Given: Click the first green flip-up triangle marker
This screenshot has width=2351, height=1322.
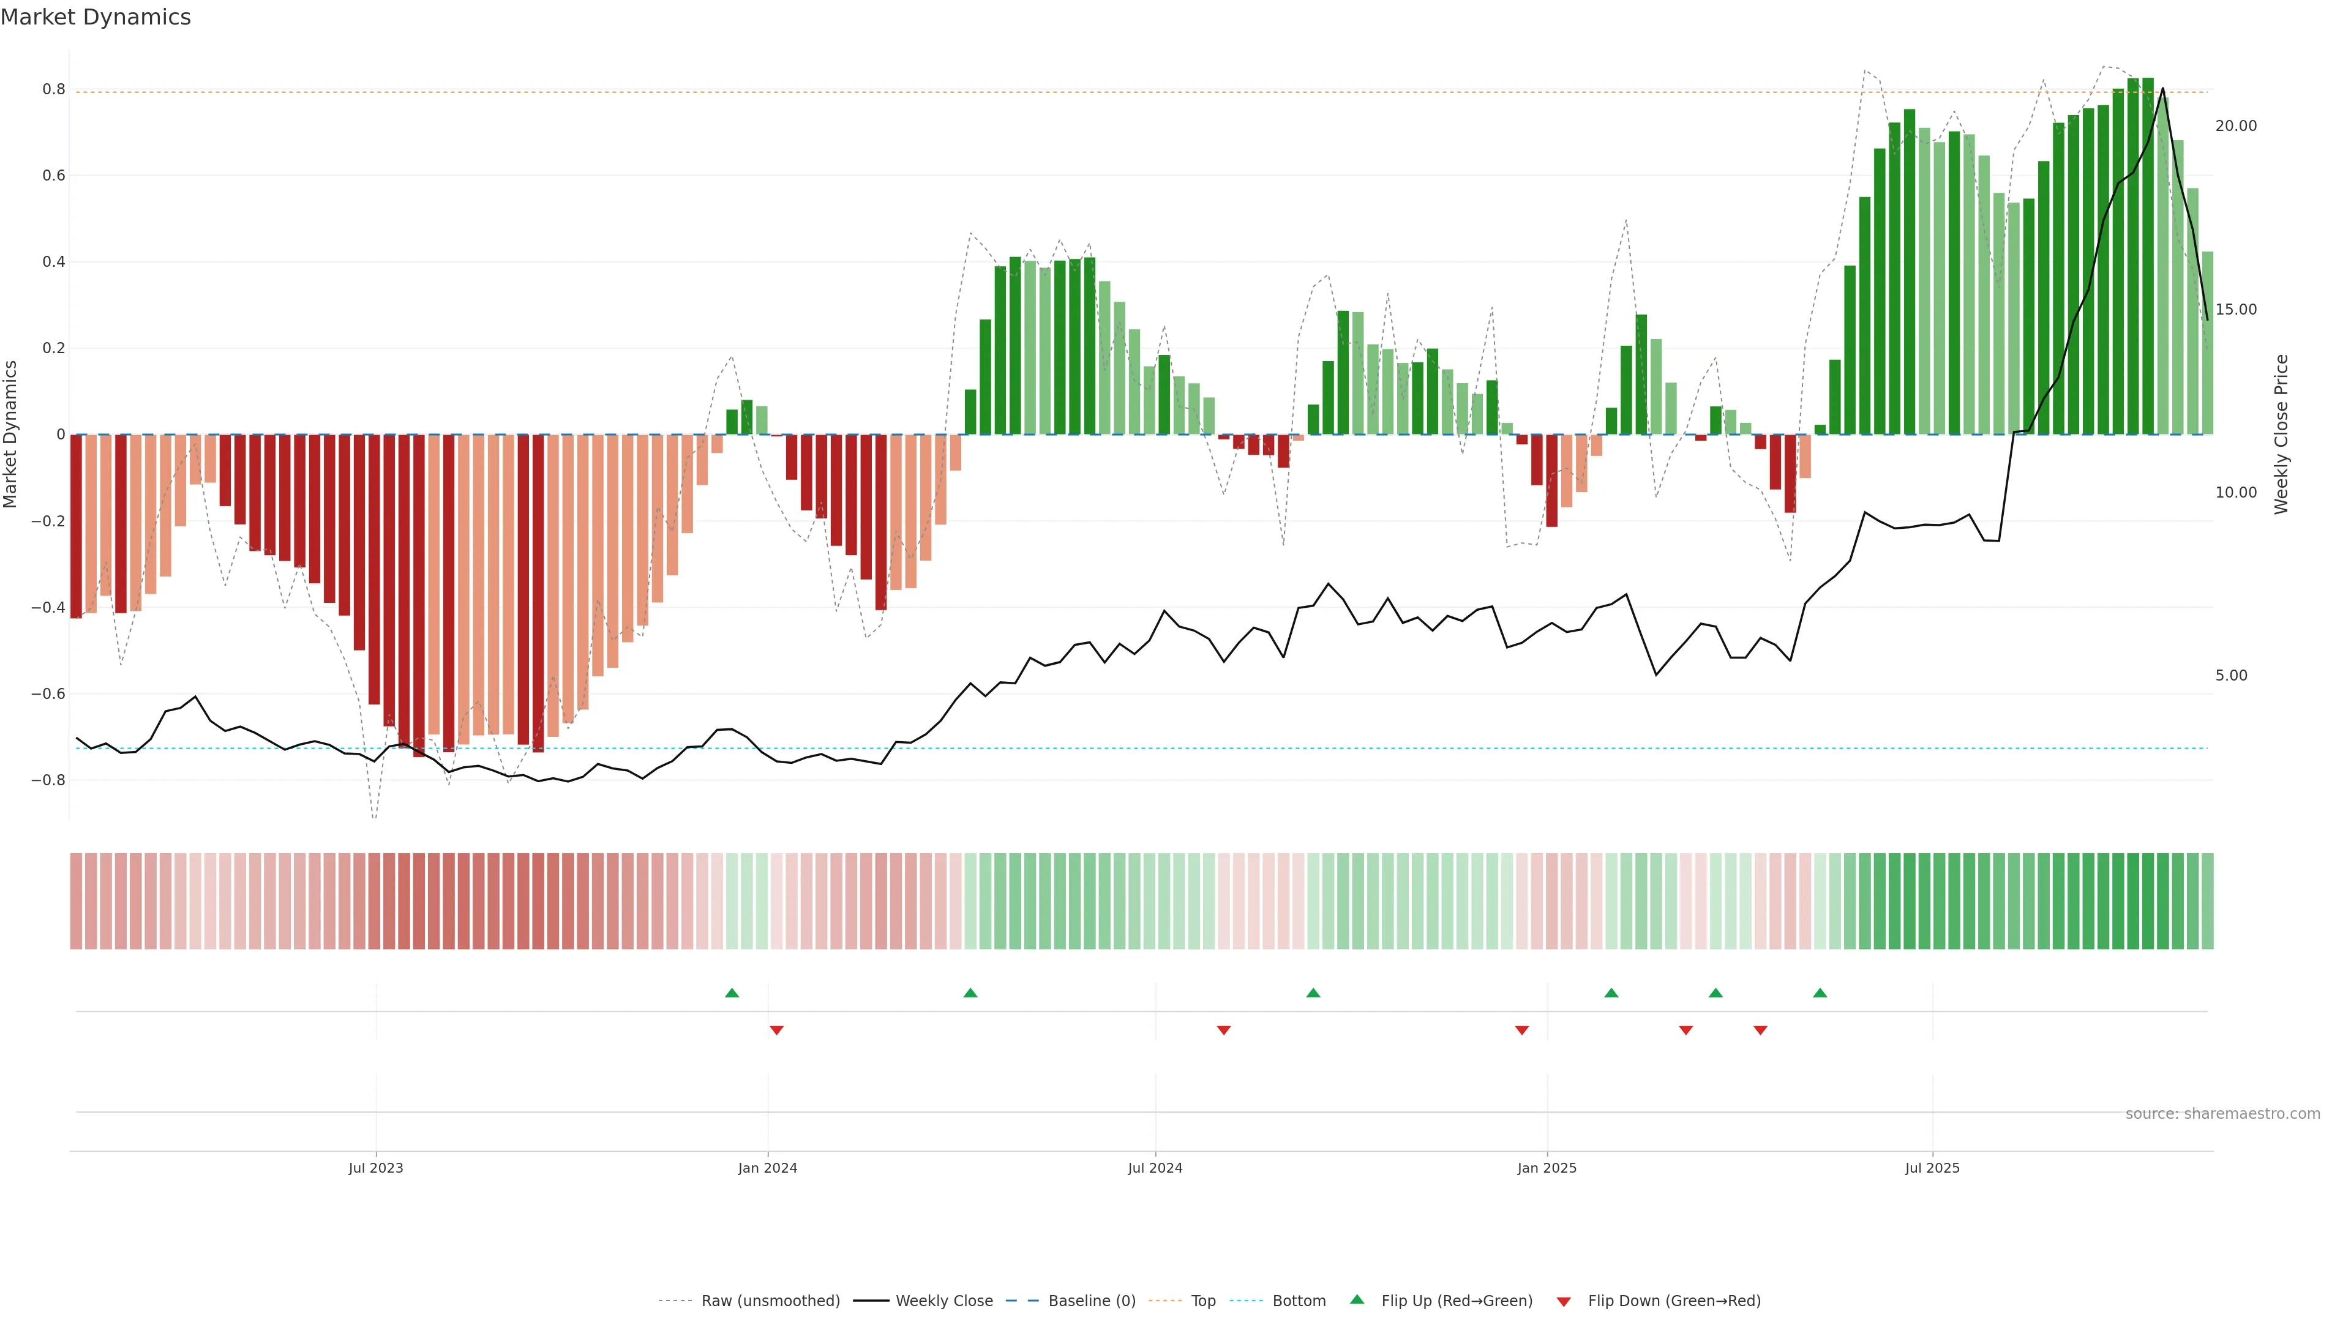Looking at the screenshot, I should 731,993.
